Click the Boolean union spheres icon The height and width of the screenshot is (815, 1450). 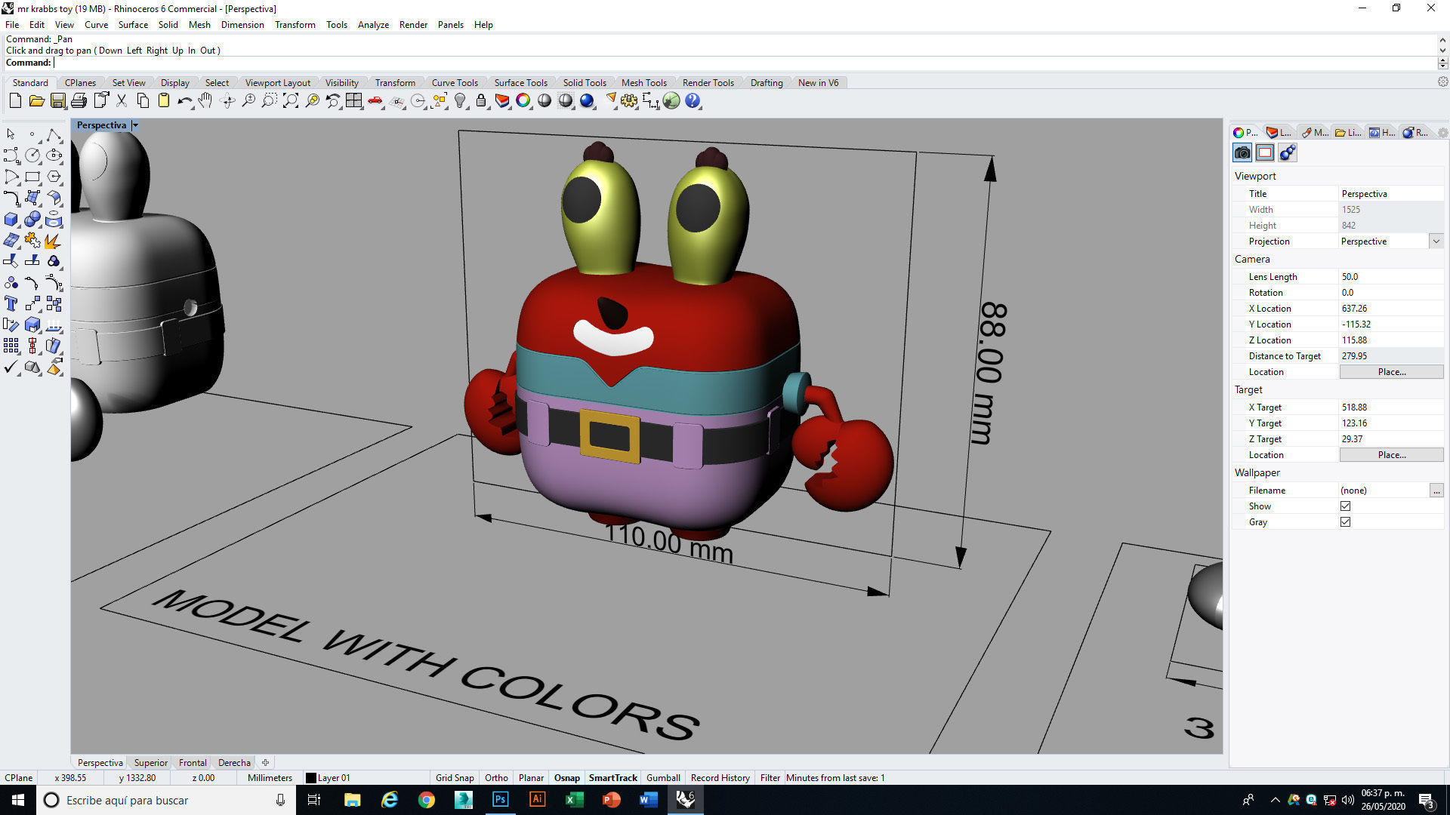click(32, 219)
